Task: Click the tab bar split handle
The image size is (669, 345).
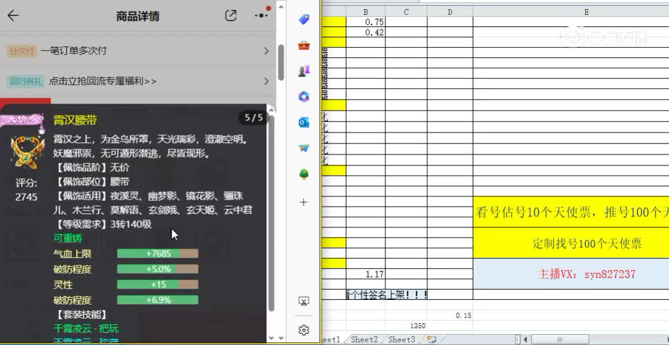Action: point(518,340)
